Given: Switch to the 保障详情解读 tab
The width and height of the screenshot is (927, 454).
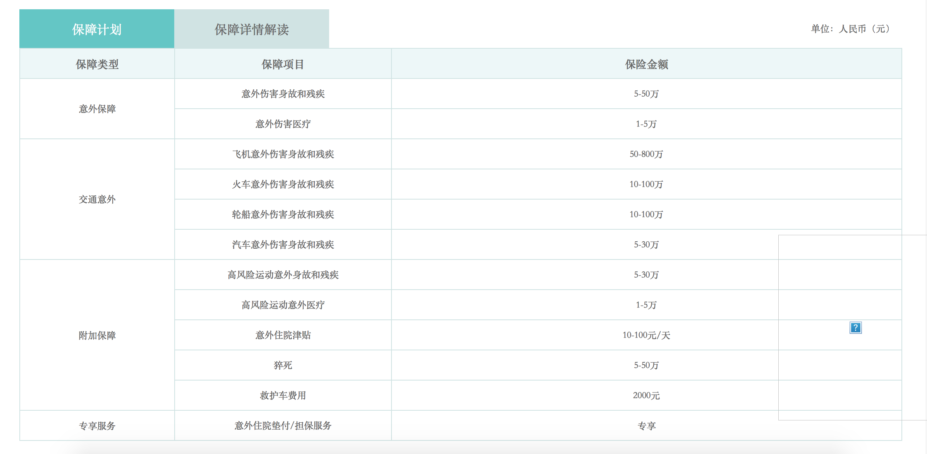Looking at the screenshot, I should coord(252,29).
